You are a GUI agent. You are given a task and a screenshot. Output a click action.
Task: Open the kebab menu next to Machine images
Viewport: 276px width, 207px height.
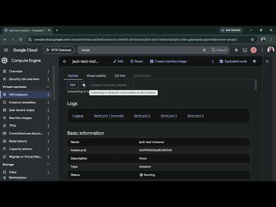48,118
